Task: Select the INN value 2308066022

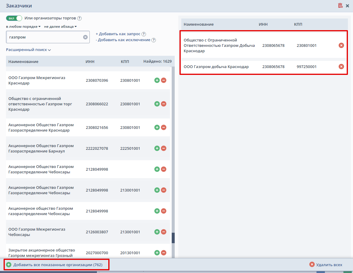Action: (97, 104)
